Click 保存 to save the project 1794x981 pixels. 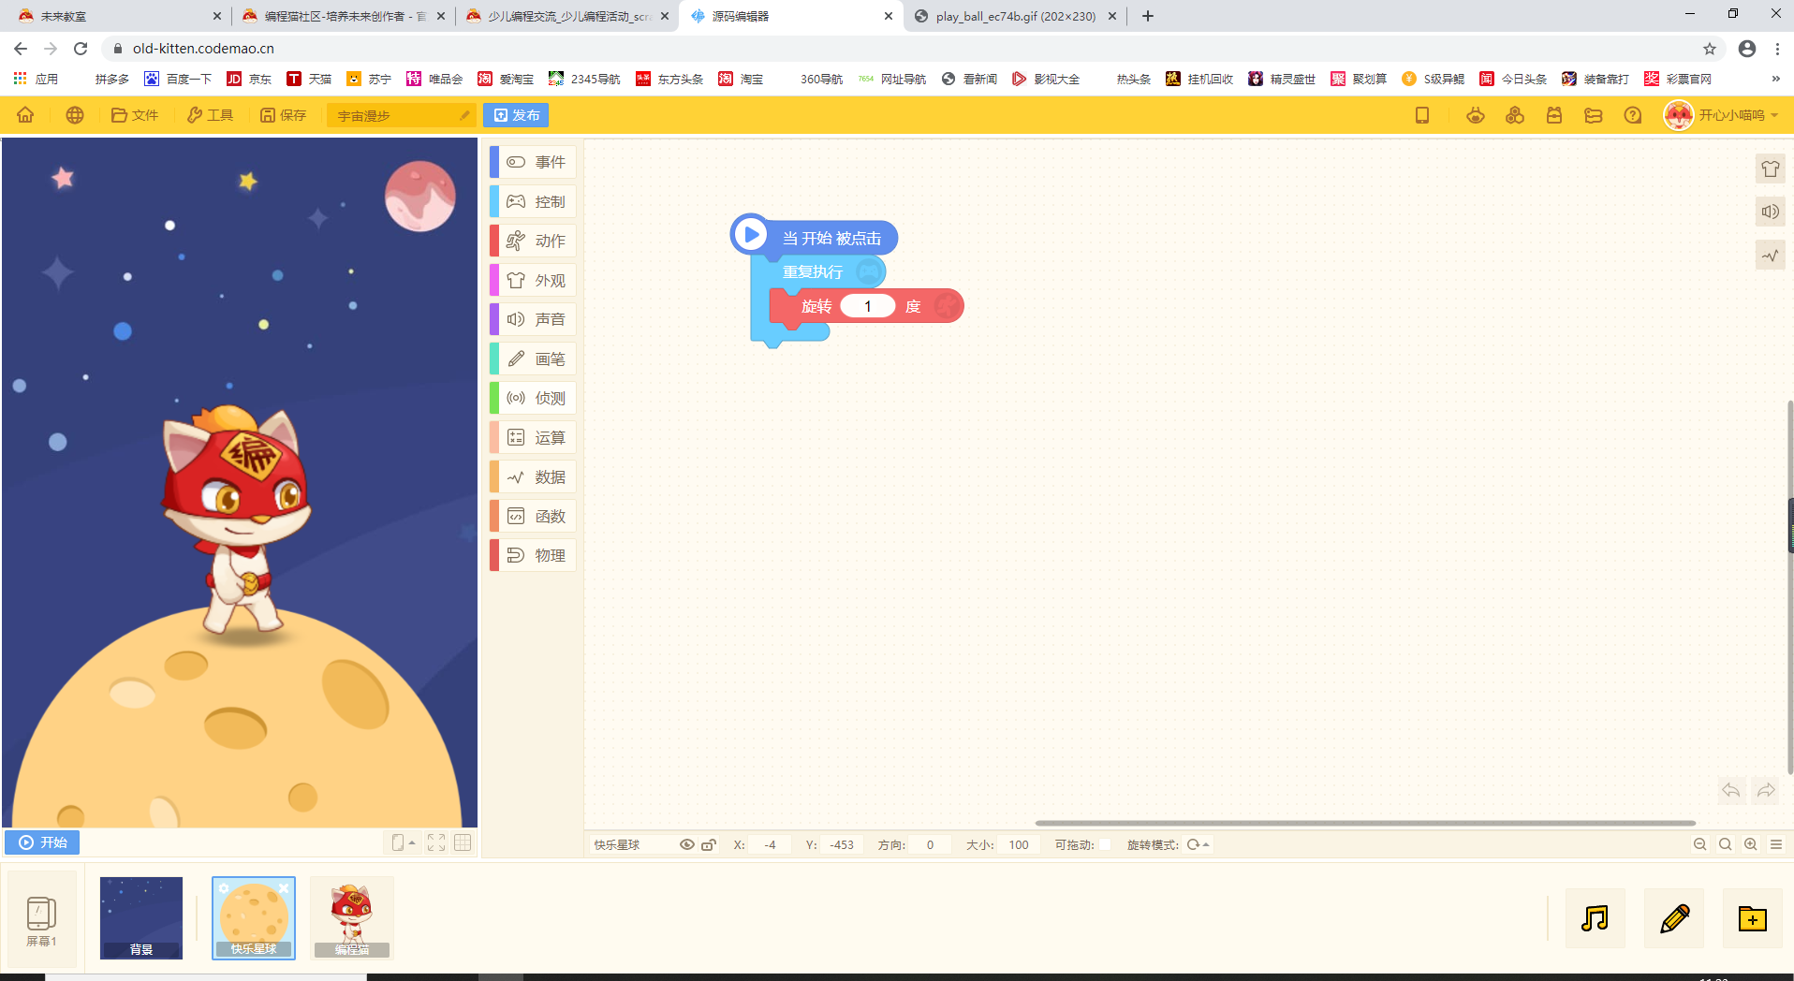(x=284, y=115)
